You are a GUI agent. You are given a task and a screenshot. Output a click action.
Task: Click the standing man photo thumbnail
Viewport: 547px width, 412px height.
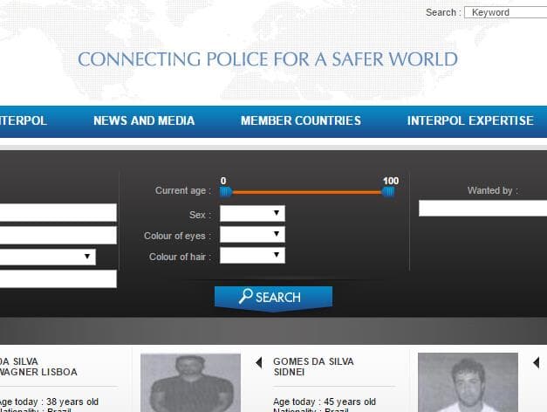pyautogui.click(x=190, y=382)
